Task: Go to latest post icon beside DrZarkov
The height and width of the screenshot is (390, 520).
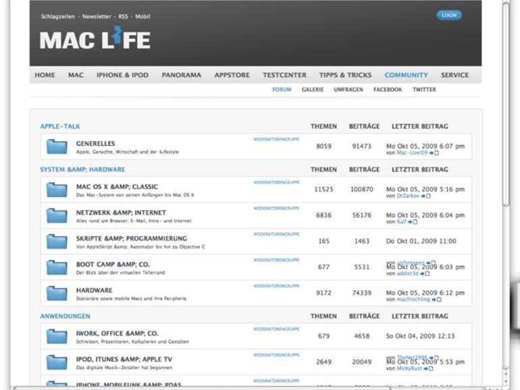Action: coord(426,196)
